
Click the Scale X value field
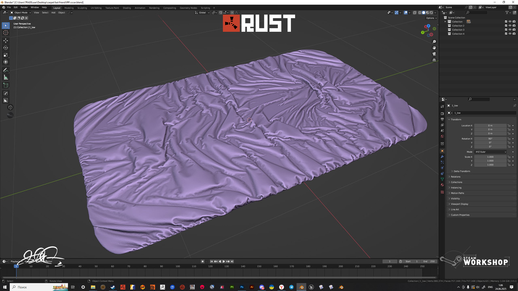point(490,157)
